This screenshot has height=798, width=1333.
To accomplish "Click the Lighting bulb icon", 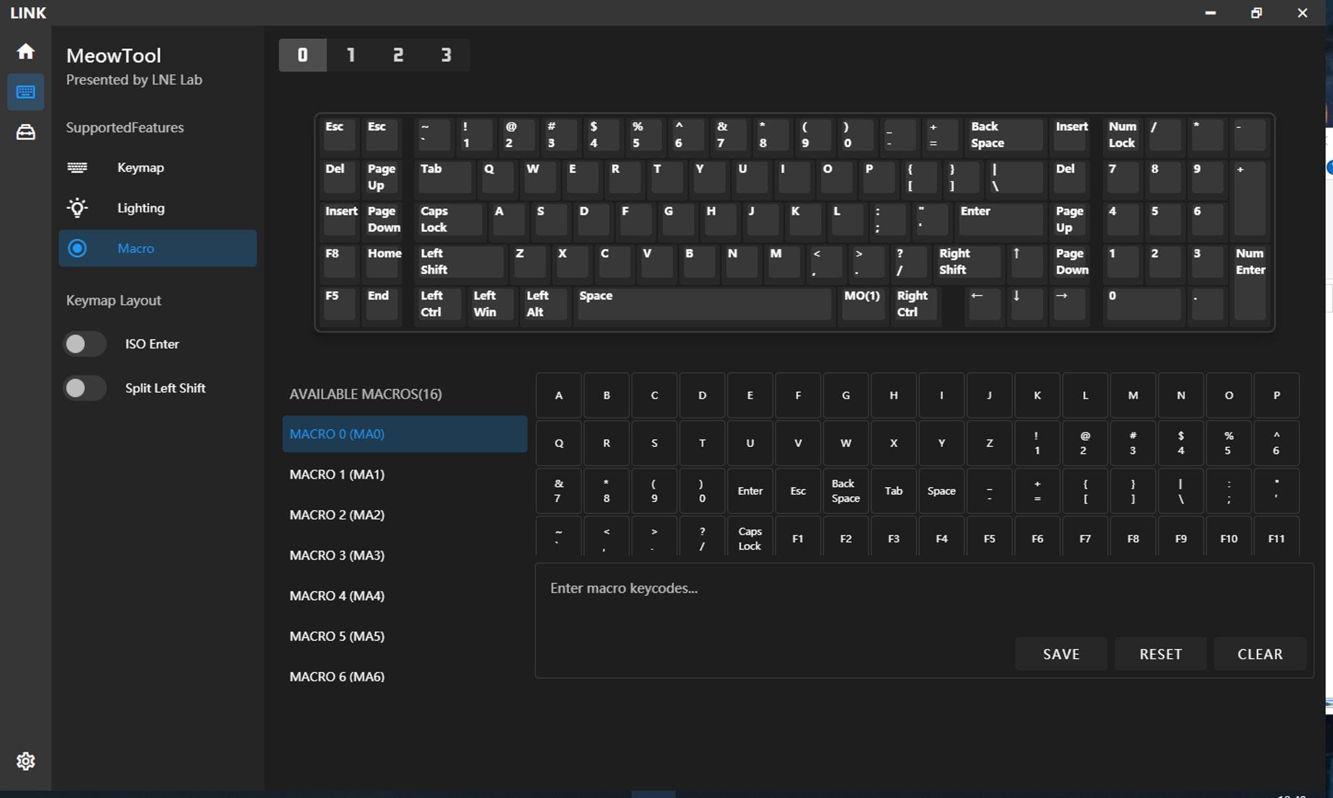I will coord(77,208).
